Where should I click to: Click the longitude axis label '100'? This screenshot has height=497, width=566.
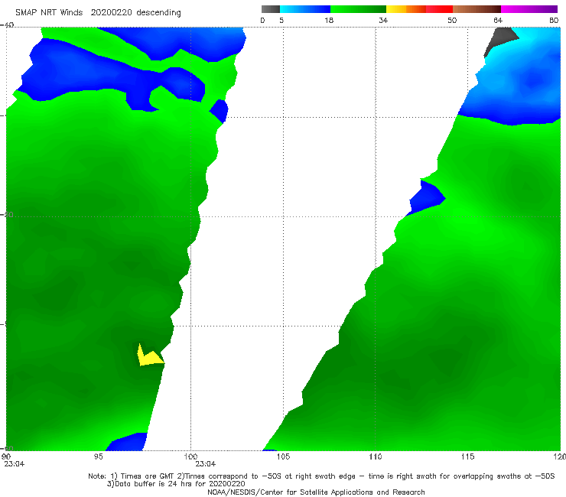(190, 457)
